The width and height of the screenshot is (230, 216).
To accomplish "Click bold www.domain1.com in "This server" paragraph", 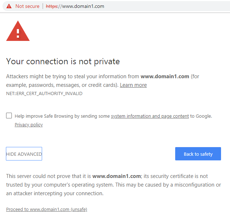I will (116, 176).
